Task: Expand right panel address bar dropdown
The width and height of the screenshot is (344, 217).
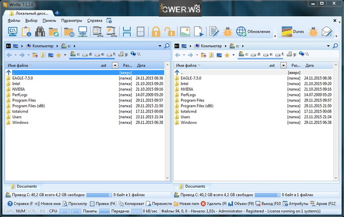Action: click(328, 46)
